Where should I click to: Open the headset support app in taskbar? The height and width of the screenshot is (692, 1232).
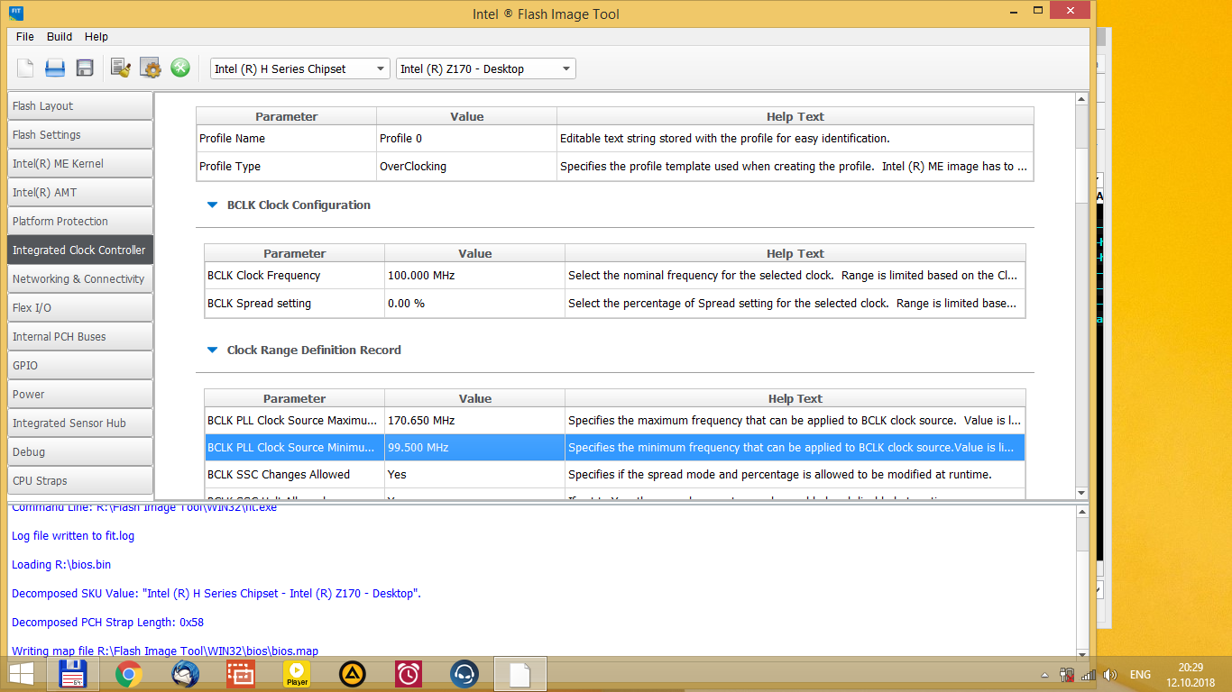464,674
